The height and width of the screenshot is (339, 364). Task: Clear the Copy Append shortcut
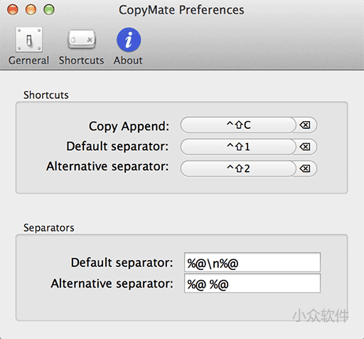305,125
